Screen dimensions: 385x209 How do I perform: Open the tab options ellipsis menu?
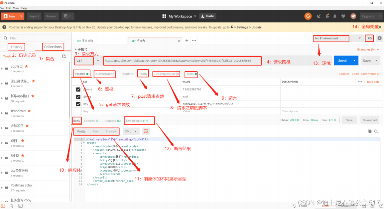[x=194, y=41]
